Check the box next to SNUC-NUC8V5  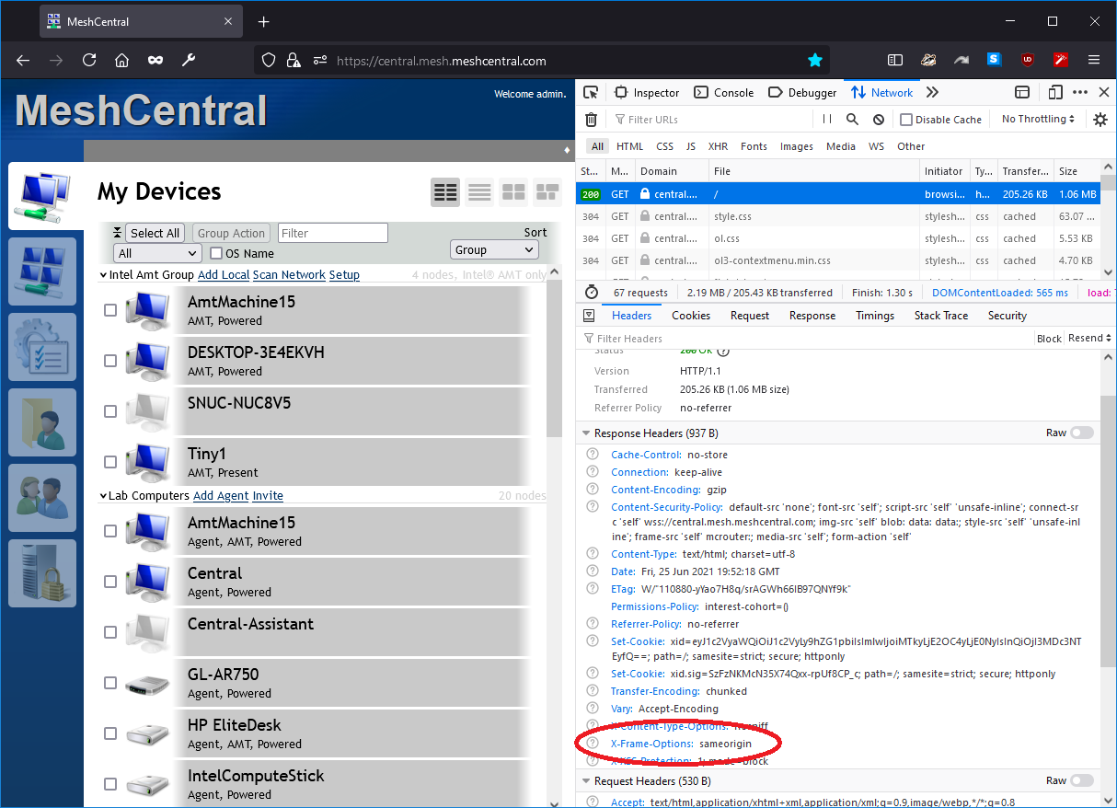(110, 411)
